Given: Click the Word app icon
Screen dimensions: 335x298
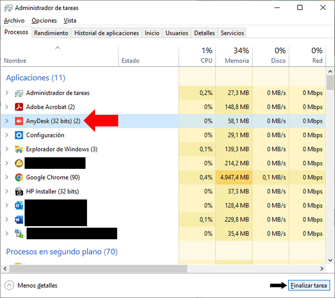Looking at the screenshot, I should click(x=19, y=220).
